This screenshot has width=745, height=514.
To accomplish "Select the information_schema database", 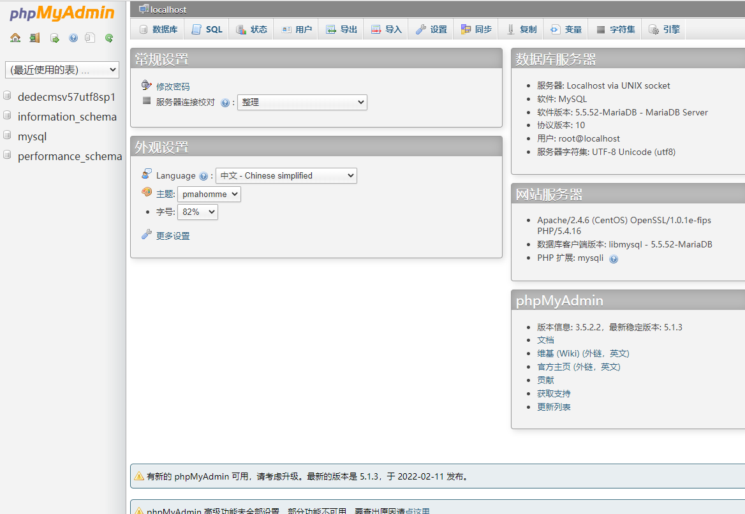I will click(x=67, y=117).
